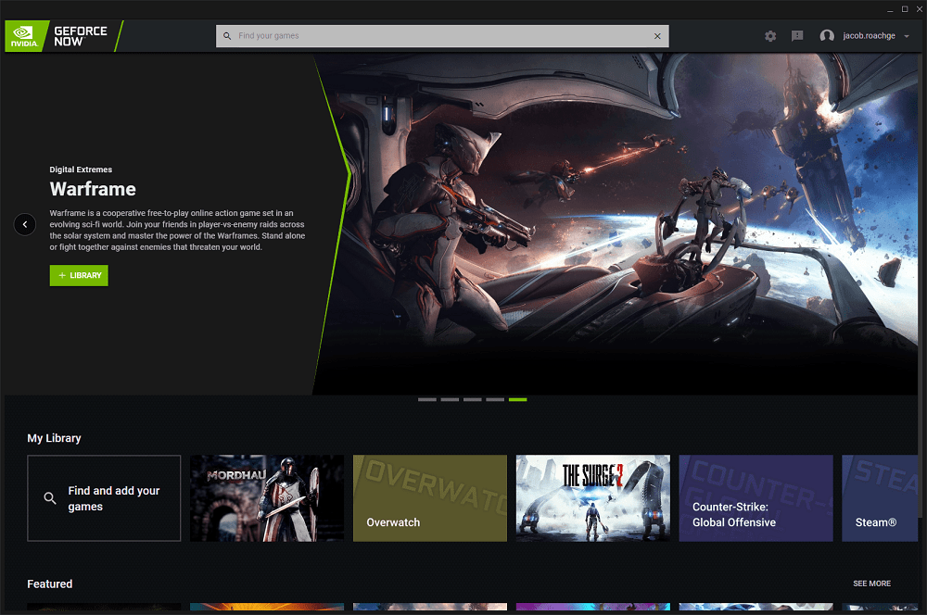Add Warframe to library with the Library button
The height and width of the screenshot is (615, 927).
pyautogui.click(x=79, y=275)
